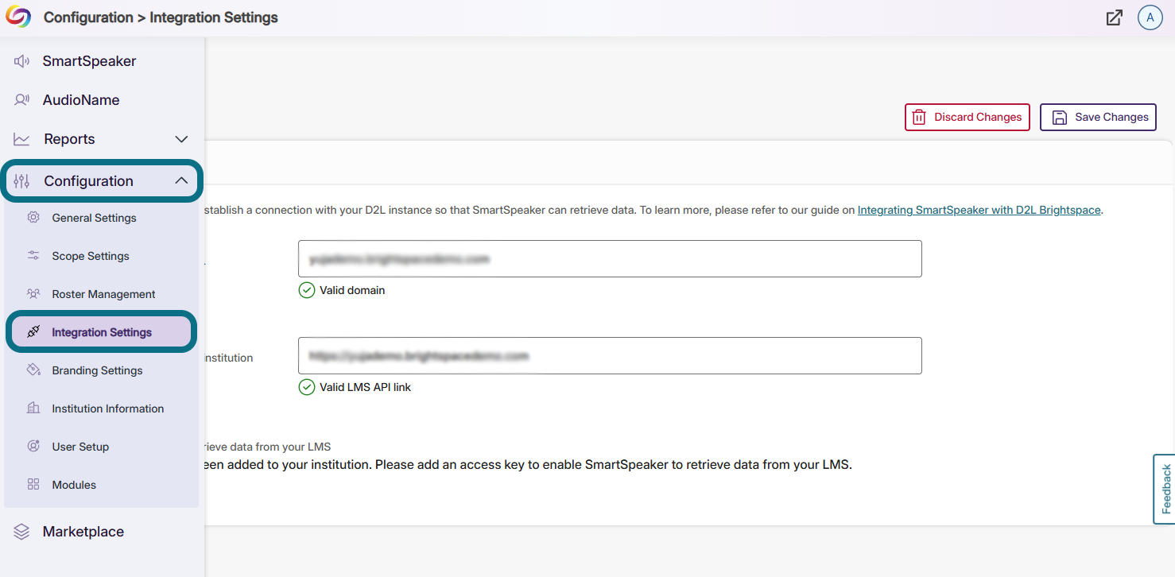The width and height of the screenshot is (1175, 577).
Task: Select the Roster Management people icon
Action: (x=32, y=293)
